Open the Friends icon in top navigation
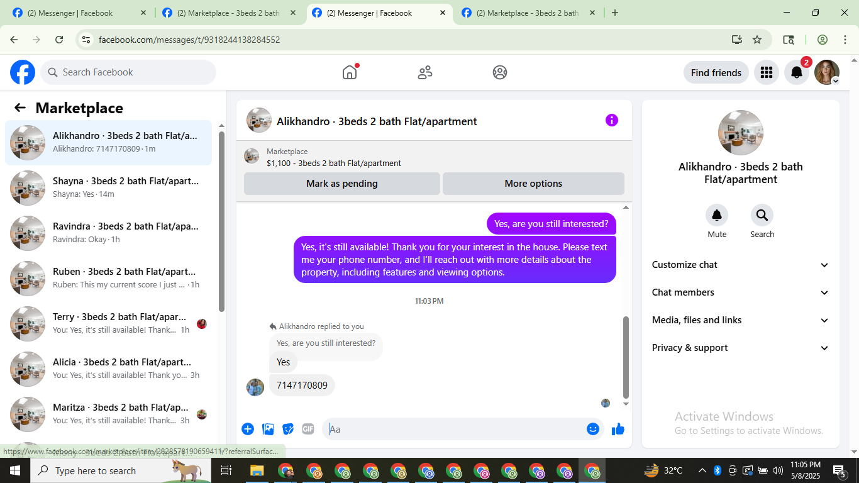 click(425, 72)
